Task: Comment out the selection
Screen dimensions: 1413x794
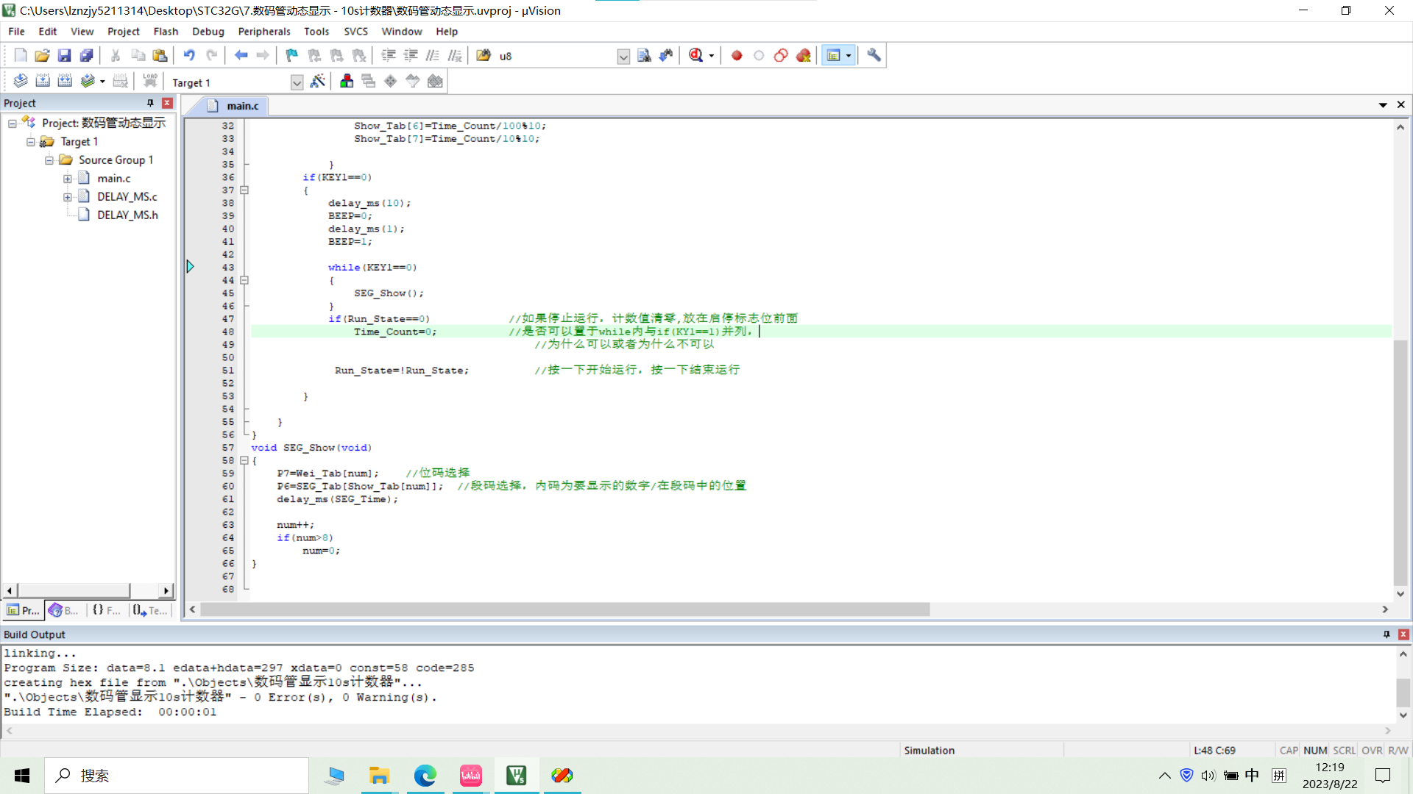Action: point(433,55)
